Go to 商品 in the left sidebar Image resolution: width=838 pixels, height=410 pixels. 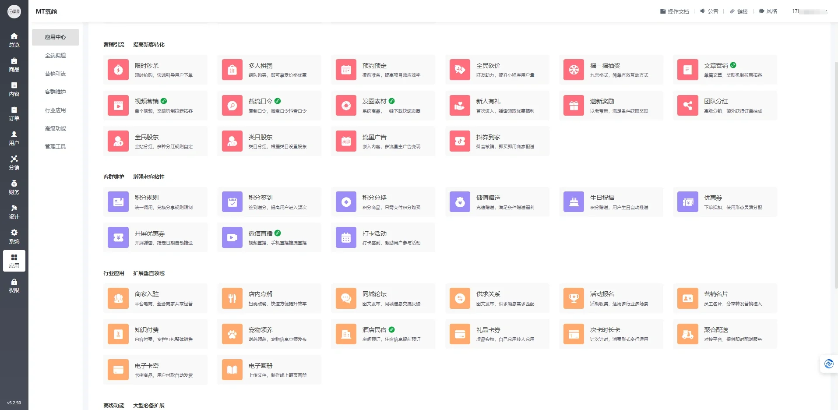[14, 65]
